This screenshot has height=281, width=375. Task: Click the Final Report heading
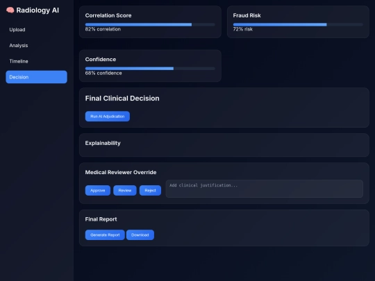[x=101, y=219]
